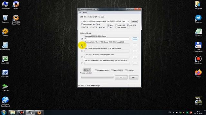Select the FAT16 radio button
The width and height of the screenshot is (206, 115).
[82, 27]
